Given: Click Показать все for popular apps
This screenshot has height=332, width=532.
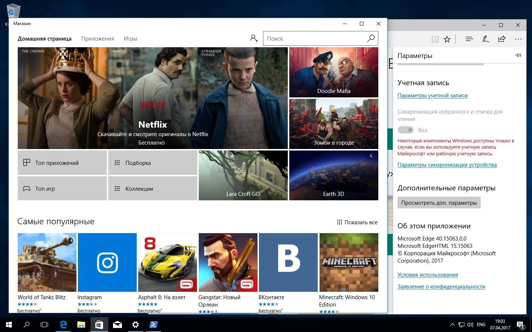Looking at the screenshot, I should pos(357,222).
